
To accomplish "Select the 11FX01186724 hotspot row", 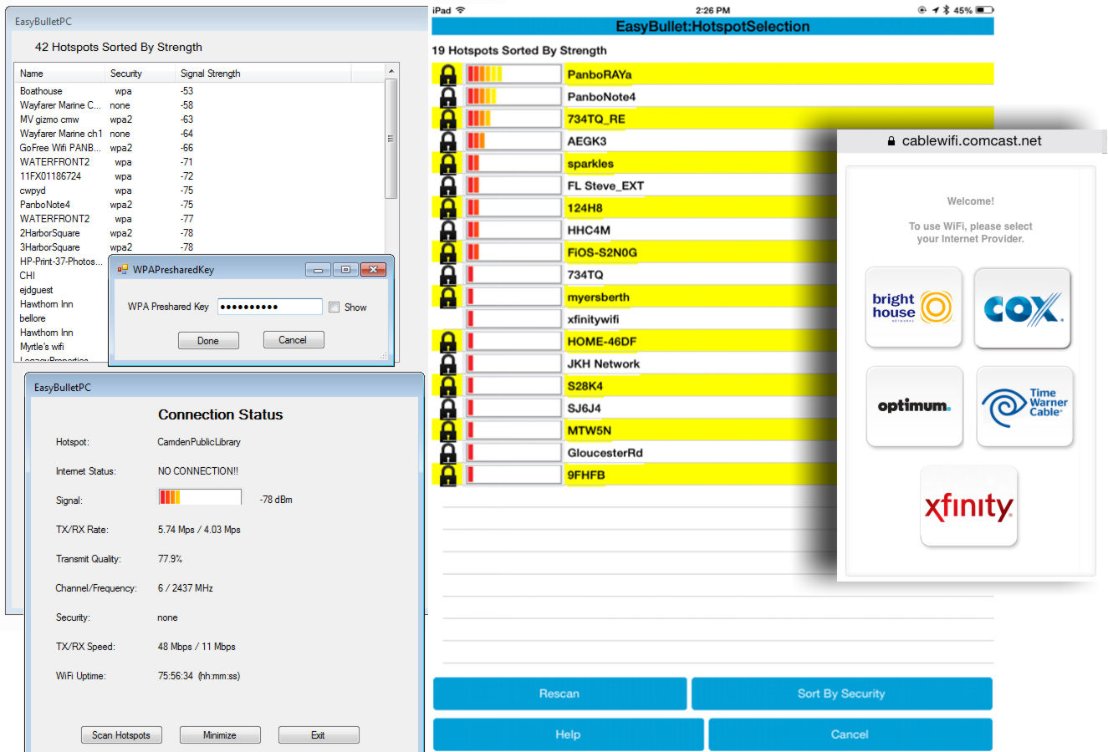I will click(200, 176).
